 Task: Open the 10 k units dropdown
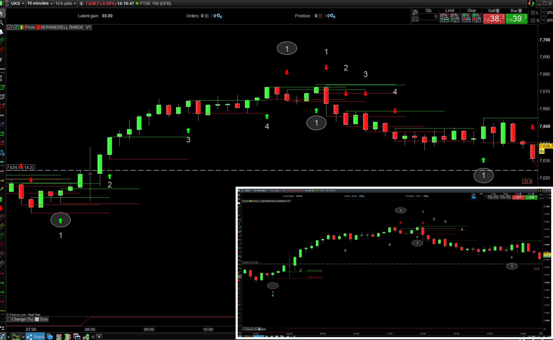coord(66,4)
